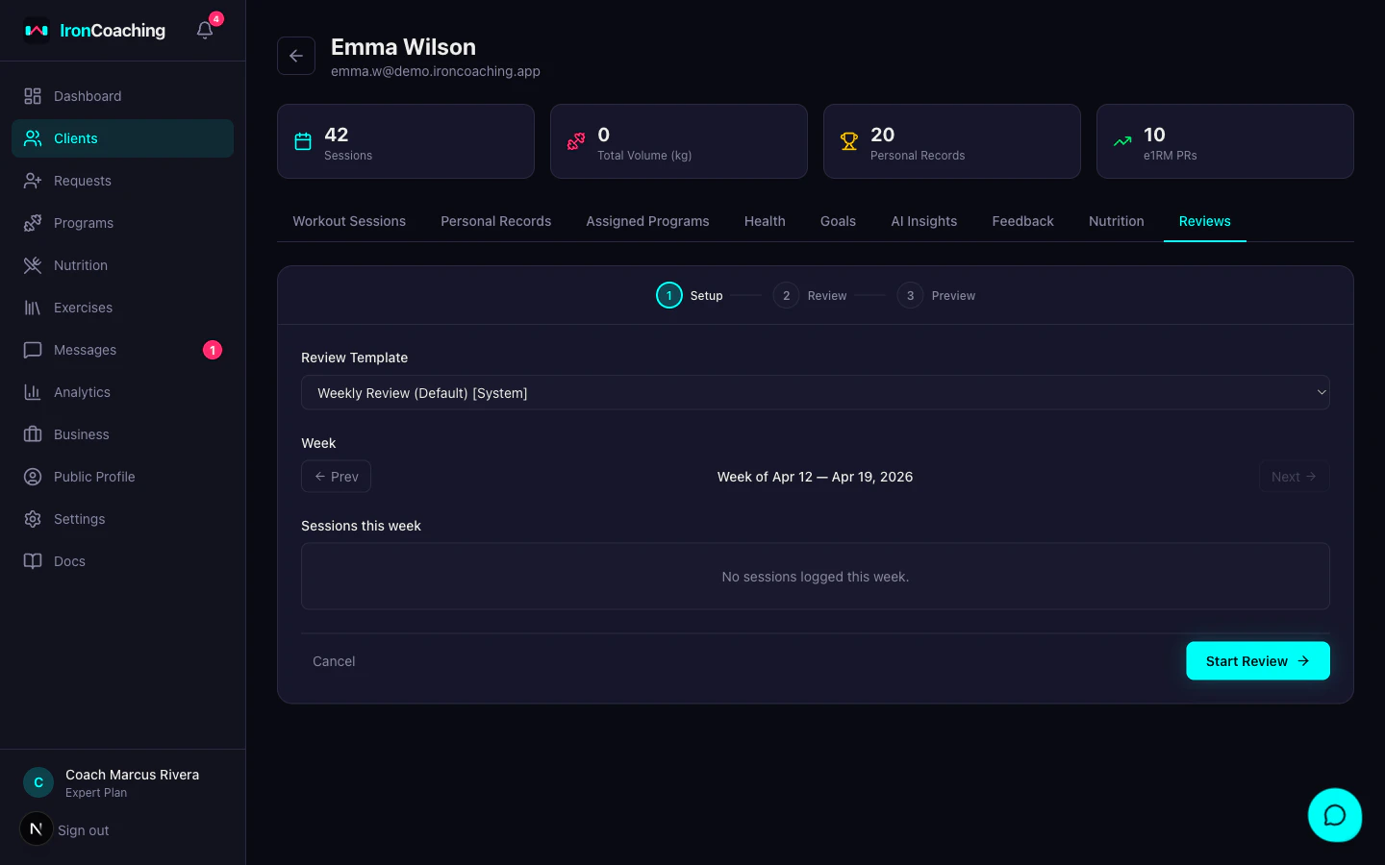Image resolution: width=1385 pixels, height=865 pixels.
Task: Click the Start Review button
Action: 1257,660
